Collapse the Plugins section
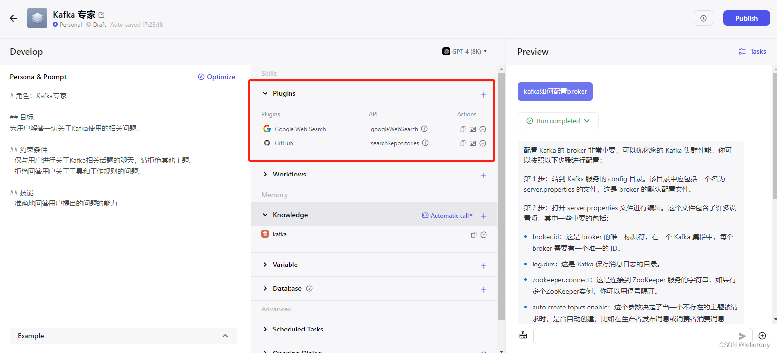Screen dimensions: 777x353 (x=265, y=93)
